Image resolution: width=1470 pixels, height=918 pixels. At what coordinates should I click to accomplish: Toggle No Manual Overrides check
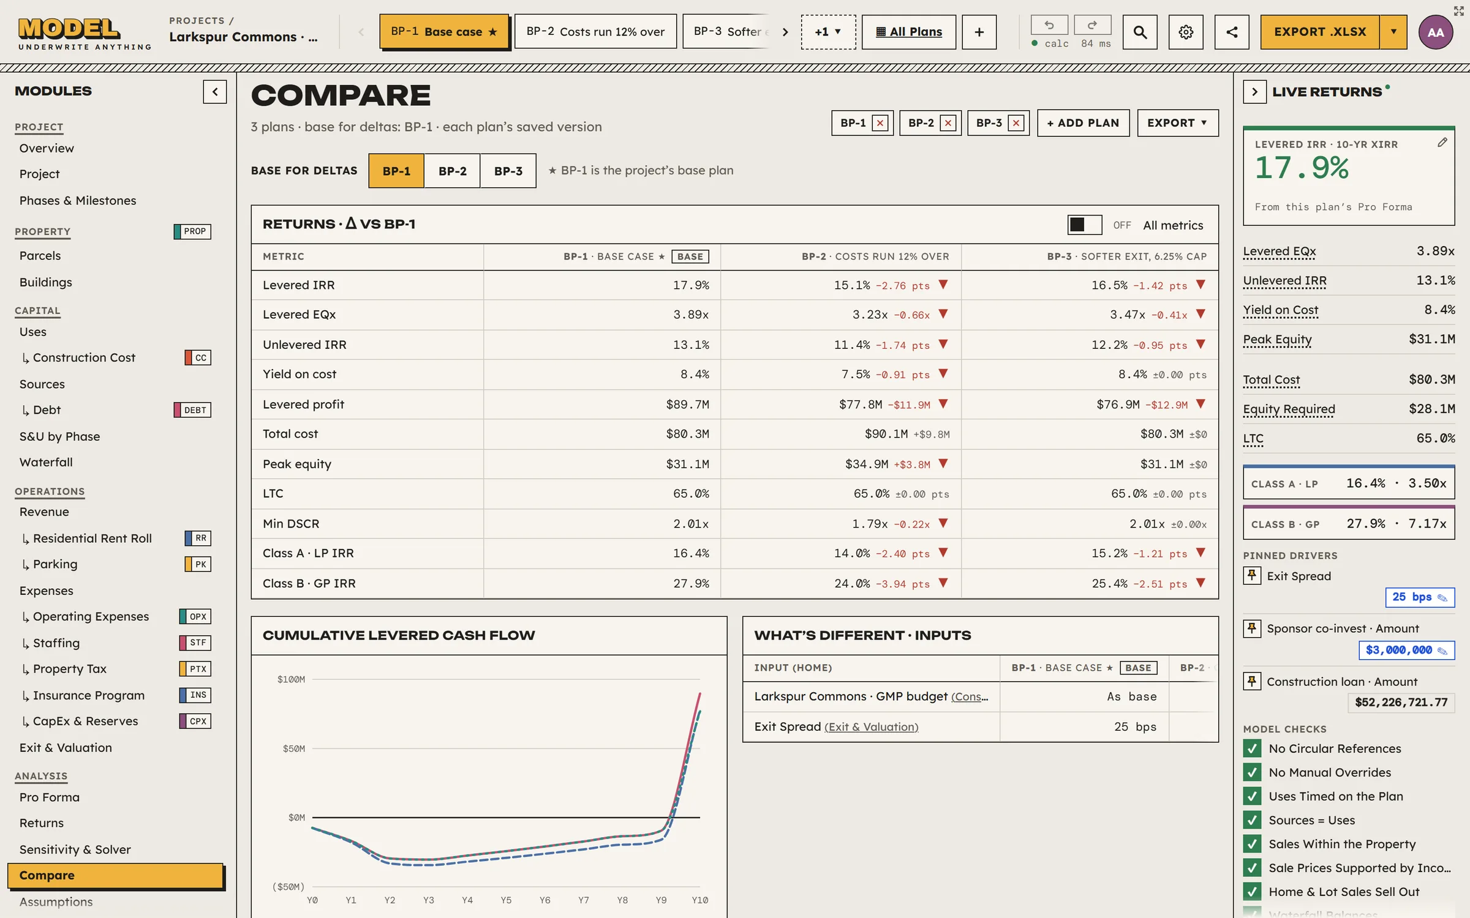tap(1252, 772)
